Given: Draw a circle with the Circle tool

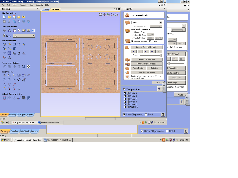Looking at the screenshot, I should (4, 44).
